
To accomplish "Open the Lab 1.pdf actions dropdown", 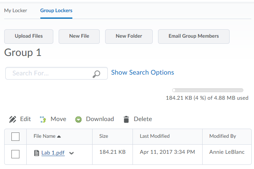I will tap(72, 153).
